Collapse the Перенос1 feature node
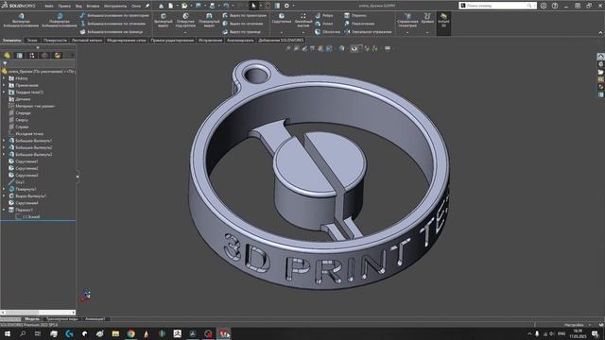Image resolution: width=605 pixels, height=340 pixels. pos(4,210)
